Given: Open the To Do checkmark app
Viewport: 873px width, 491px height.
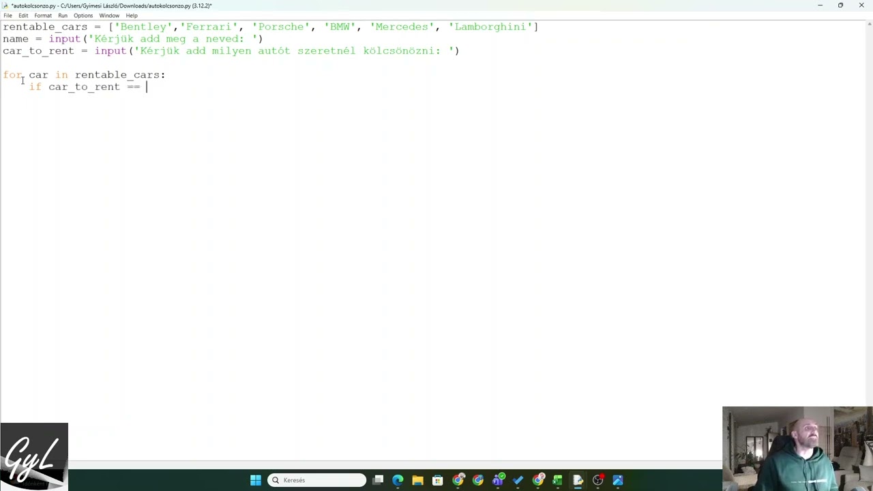Looking at the screenshot, I should coord(518,480).
